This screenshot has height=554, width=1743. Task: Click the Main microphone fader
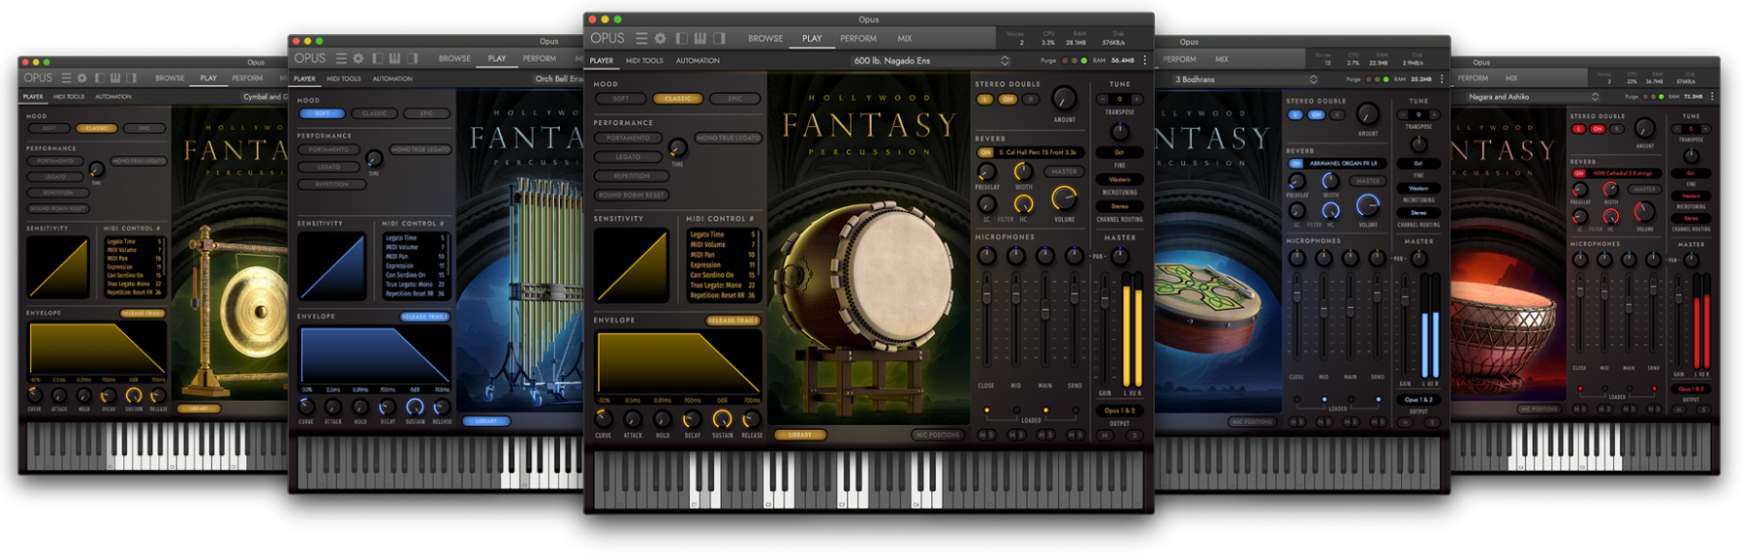click(x=1045, y=310)
